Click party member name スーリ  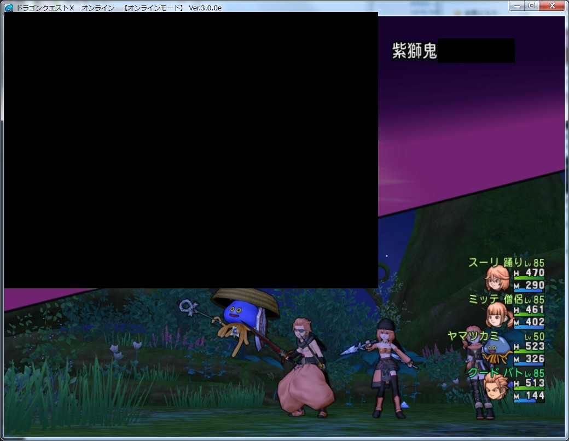pos(484,262)
